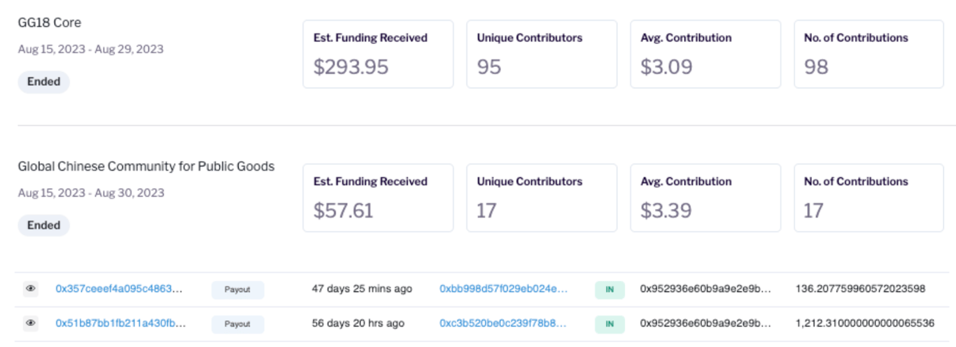
Task: Click the Payout label in the first row
Action: (x=238, y=290)
